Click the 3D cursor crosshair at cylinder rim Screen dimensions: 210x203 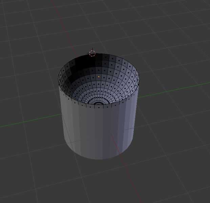92,53
